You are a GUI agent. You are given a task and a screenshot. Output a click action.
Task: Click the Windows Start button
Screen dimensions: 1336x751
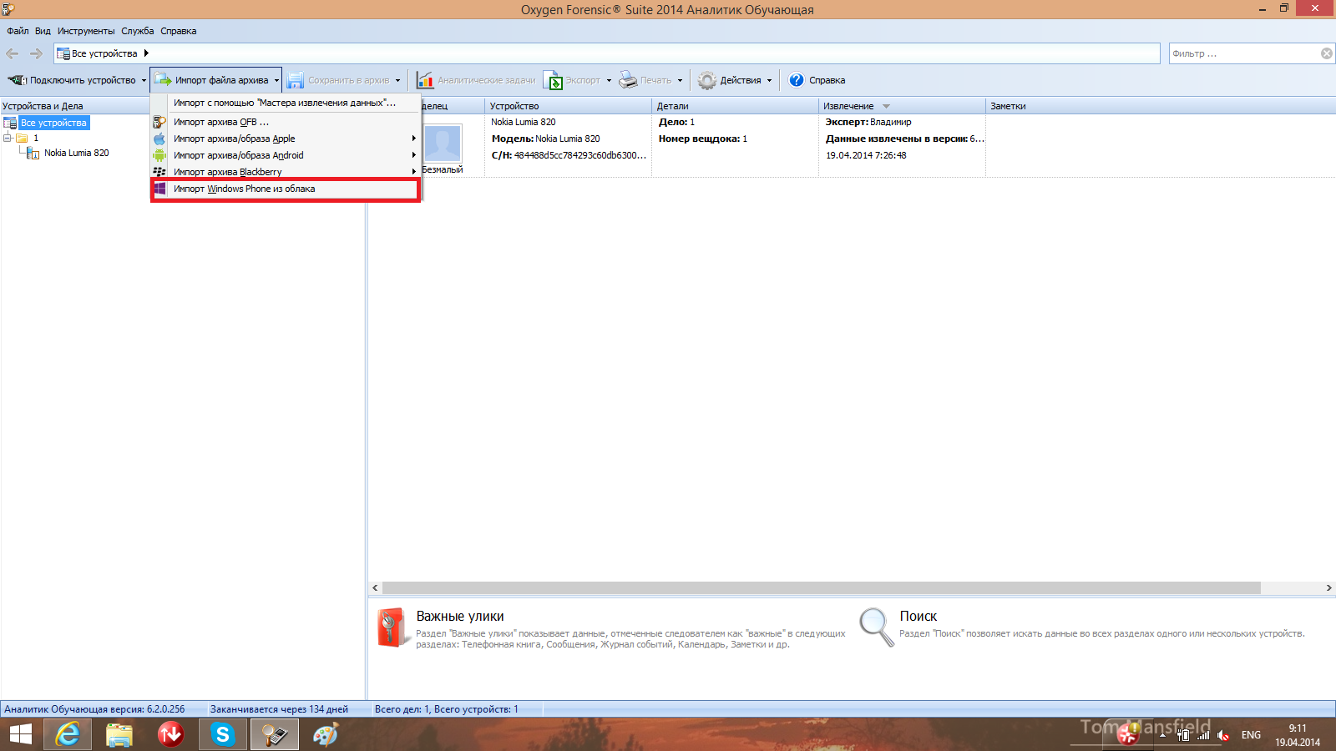click(x=21, y=734)
